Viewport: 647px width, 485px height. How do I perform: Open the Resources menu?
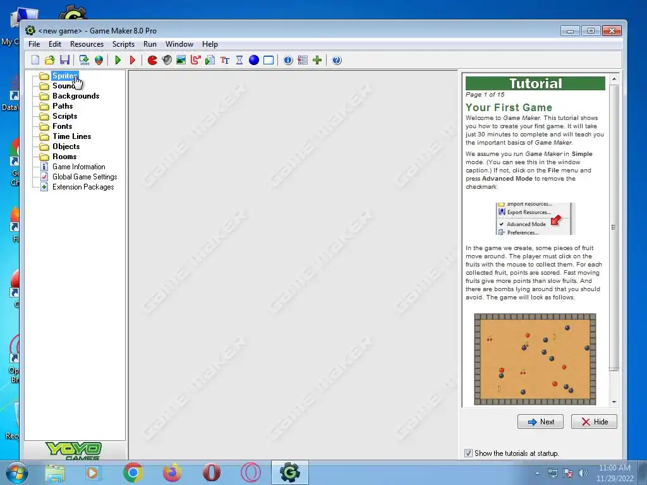click(87, 44)
